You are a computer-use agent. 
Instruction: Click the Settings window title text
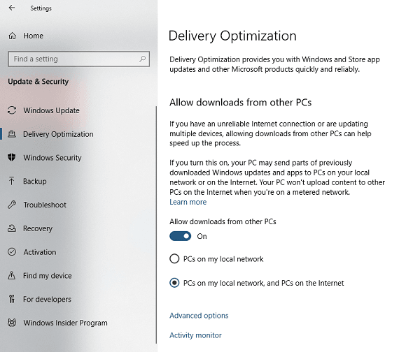coord(41,8)
